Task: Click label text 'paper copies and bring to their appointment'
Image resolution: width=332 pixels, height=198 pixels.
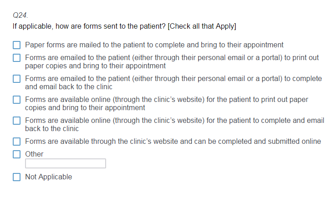Action: 95,66
